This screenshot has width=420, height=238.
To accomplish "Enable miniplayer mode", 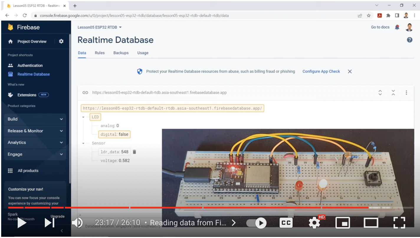I will 343,223.
